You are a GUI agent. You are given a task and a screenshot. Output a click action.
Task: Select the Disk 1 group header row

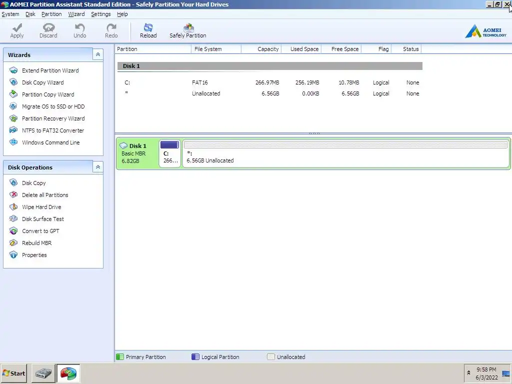coord(269,66)
